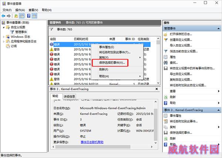Click the filter funnel icon beside 事件数: 765

tap(51, 29)
